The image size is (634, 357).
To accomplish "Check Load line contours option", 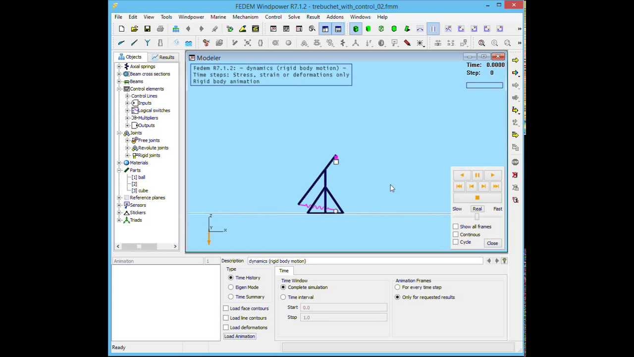I will tap(226, 318).
